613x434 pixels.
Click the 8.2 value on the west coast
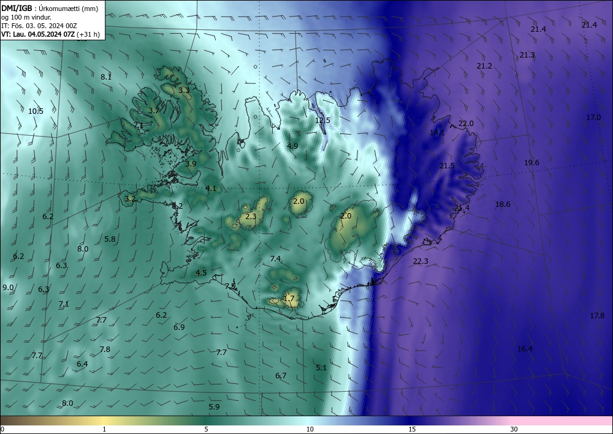tap(178, 206)
